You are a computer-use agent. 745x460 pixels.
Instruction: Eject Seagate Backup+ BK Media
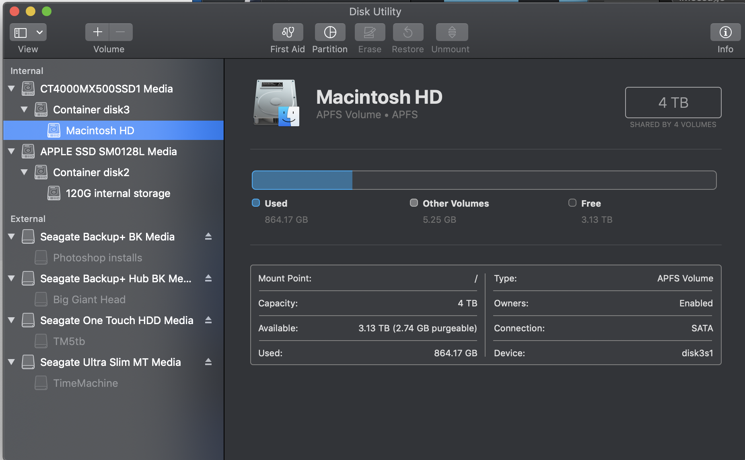click(208, 236)
